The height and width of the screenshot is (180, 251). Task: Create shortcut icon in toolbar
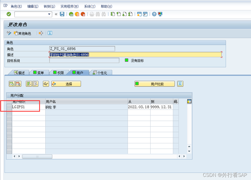click(145, 14)
